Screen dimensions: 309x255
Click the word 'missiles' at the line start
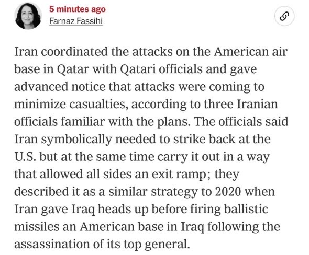click(x=37, y=226)
